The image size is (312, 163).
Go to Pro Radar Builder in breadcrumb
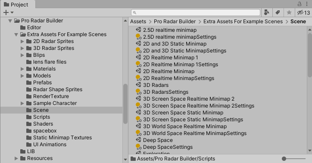coord(175,22)
